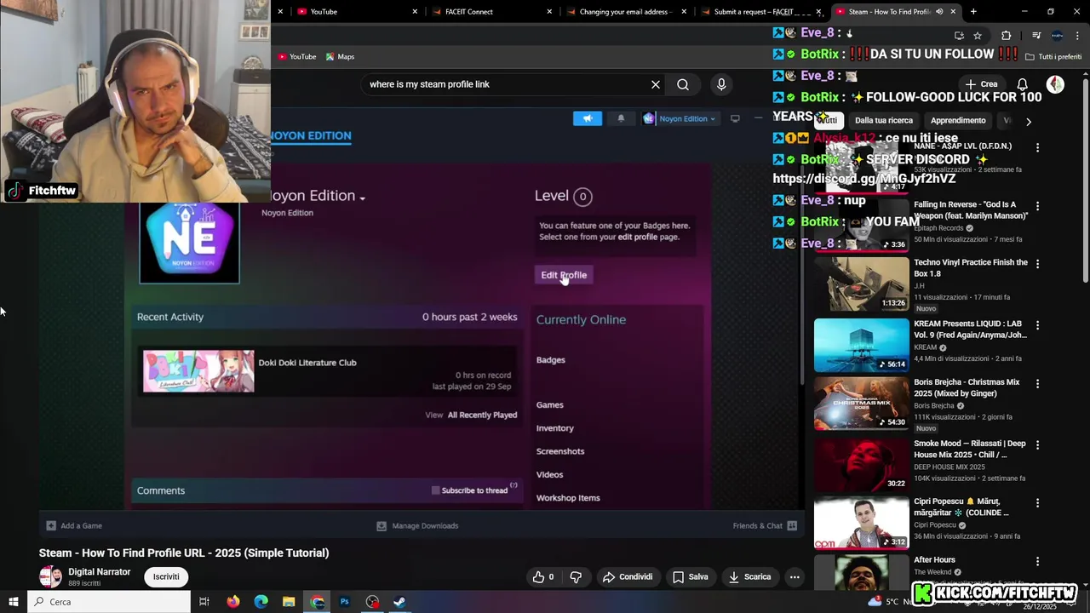Image resolution: width=1090 pixels, height=613 pixels.
Task: Click Friends & Chat icon in video
Action: [x=792, y=526]
